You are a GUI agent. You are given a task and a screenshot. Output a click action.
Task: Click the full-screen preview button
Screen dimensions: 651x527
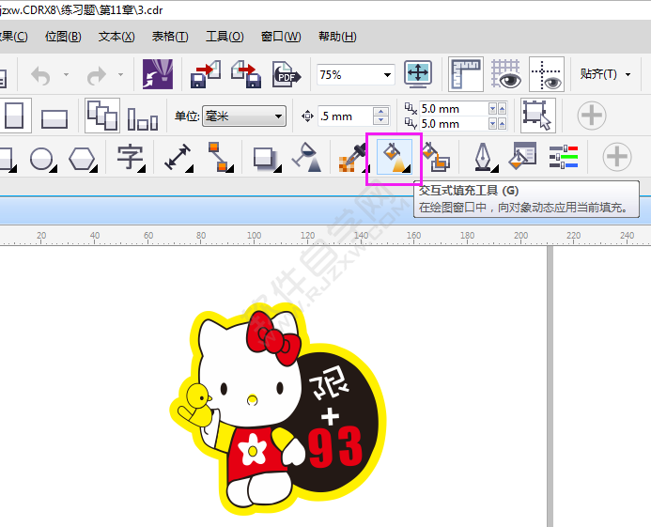[418, 74]
